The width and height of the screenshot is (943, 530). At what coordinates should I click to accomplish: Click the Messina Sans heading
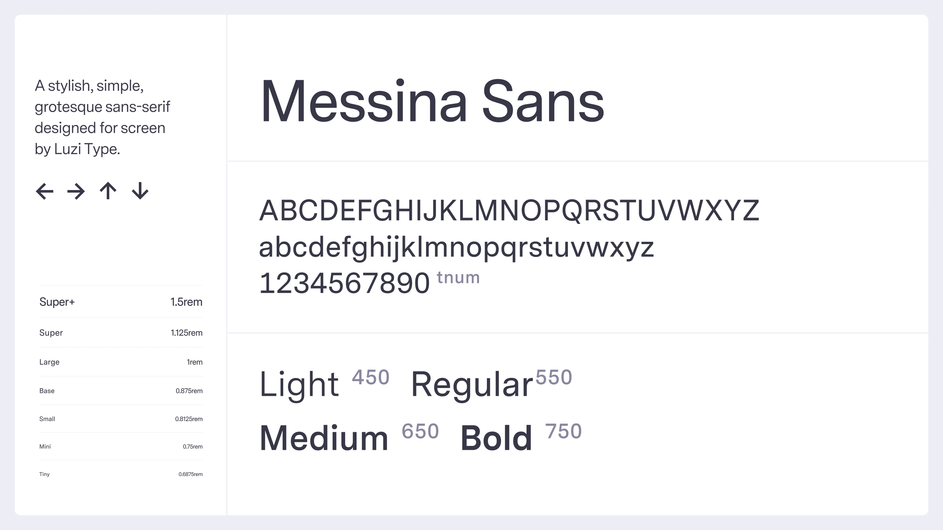pos(432,101)
